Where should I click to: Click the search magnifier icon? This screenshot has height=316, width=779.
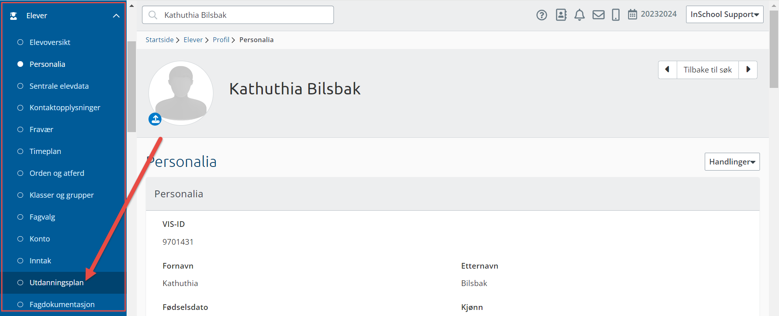point(153,15)
